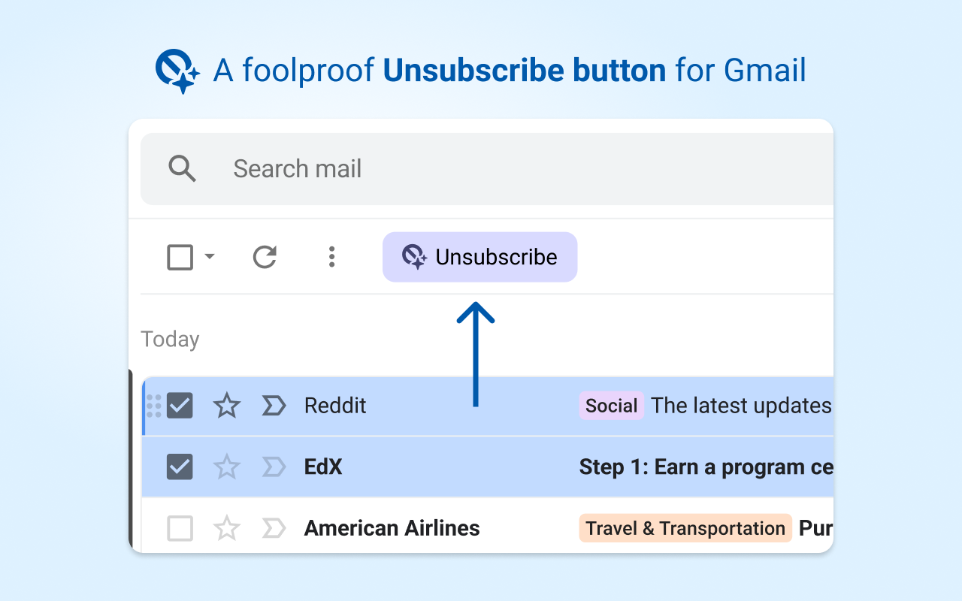Screen dimensions: 962x601
Task: Open the select-all dropdown arrow
Action: pos(210,257)
